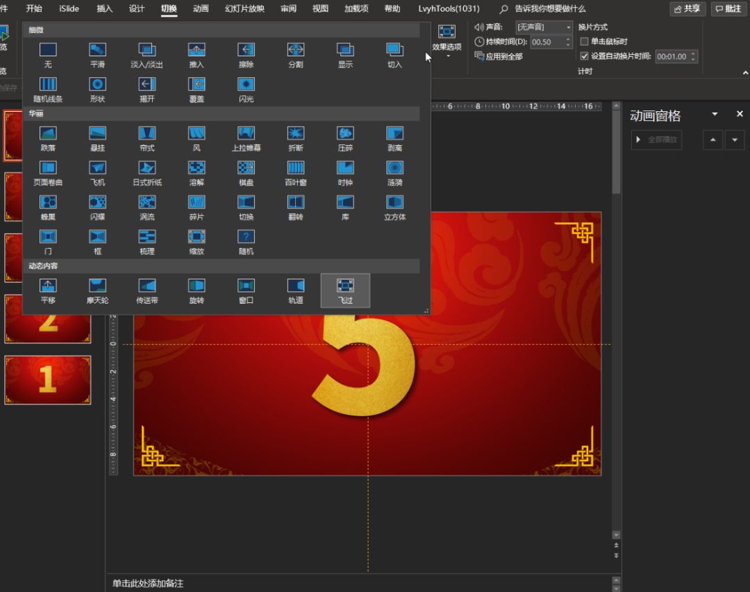This screenshot has height=592, width=750.
Task: Collapse the ribbon with the chevron
Action: (745, 73)
